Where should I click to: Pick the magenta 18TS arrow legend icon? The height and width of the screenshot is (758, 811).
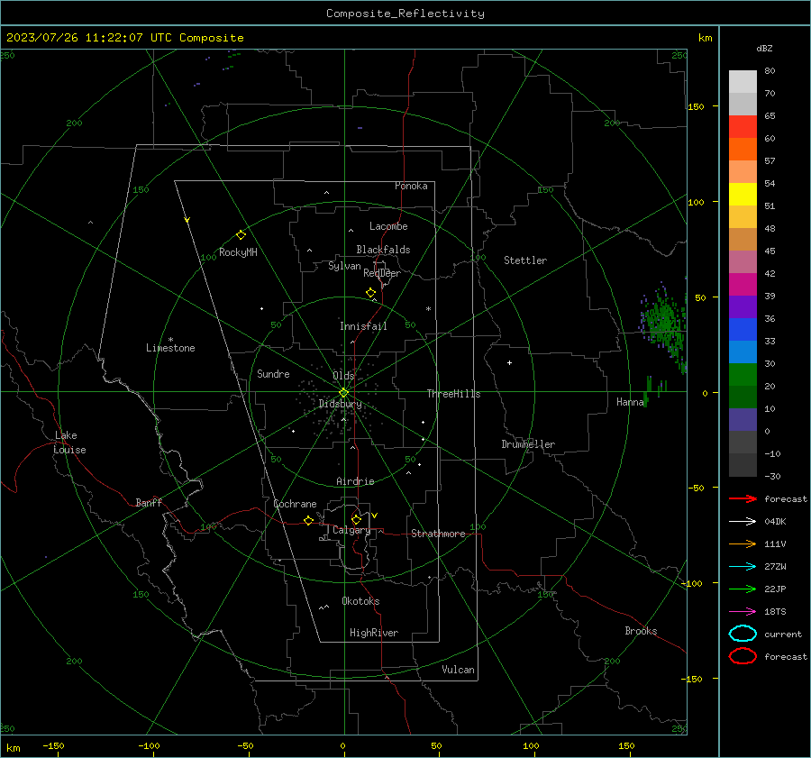pyautogui.click(x=743, y=612)
